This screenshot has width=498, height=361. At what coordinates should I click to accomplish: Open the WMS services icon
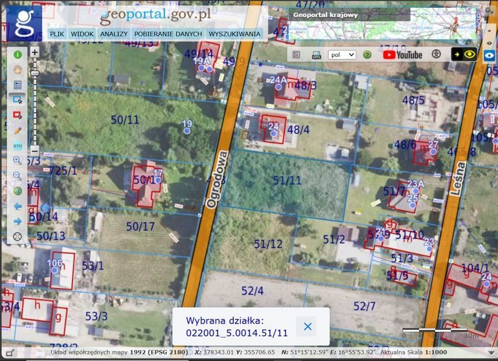(x=316, y=55)
